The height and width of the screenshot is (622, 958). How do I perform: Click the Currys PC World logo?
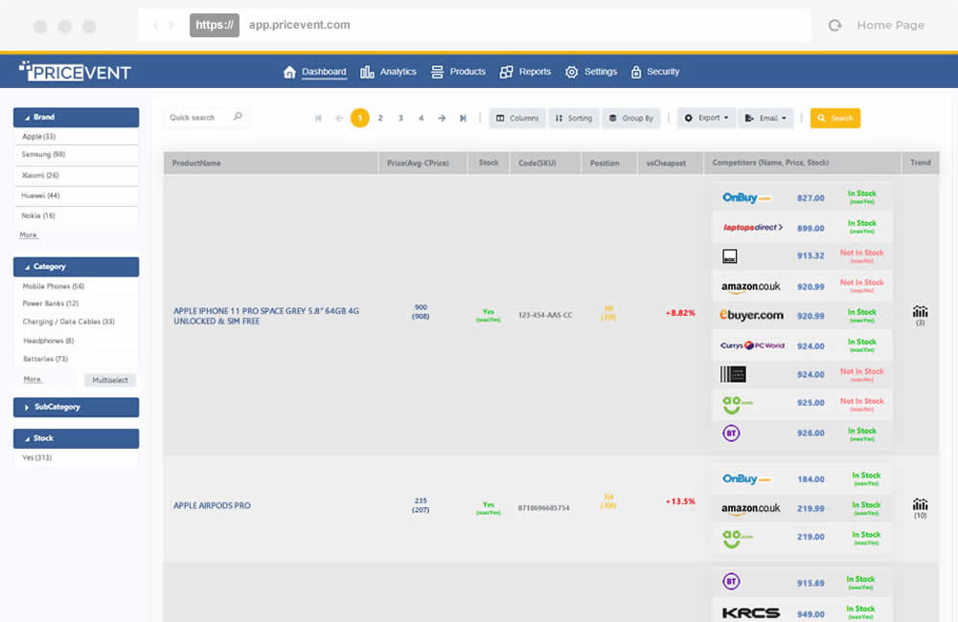(752, 345)
